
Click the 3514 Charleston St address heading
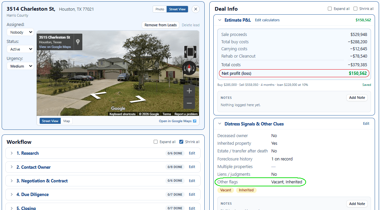tap(31, 9)
